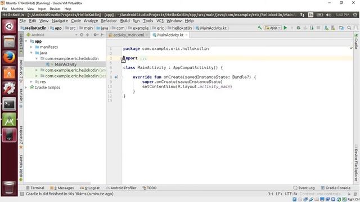Click Scroll from Source icon in Project panel
This screenshot has width=360, height=202.
pyautogui.click(x=82, y=35)
